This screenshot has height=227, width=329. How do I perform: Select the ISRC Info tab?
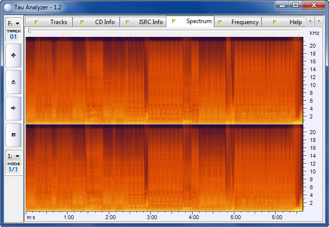click(144, 22)
